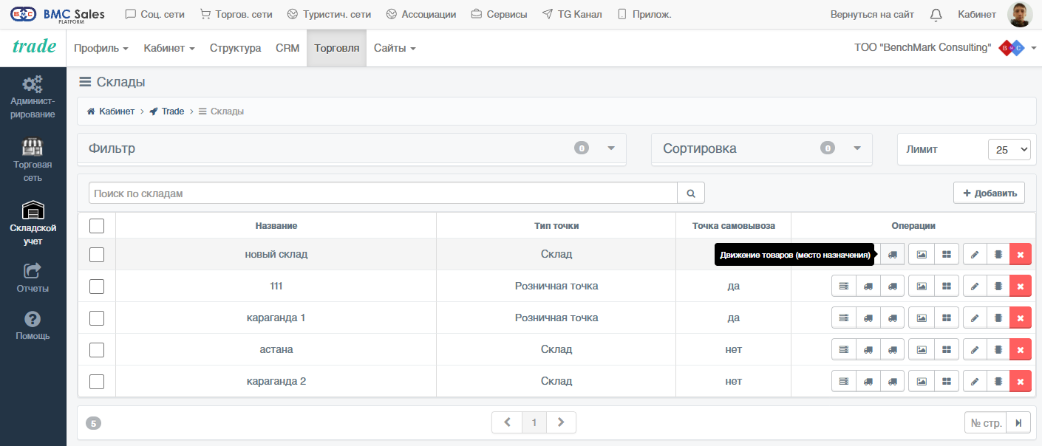This screenshot has height=446, width=1042.
Task: Select the Торговля tab
Action: [336, 48]
